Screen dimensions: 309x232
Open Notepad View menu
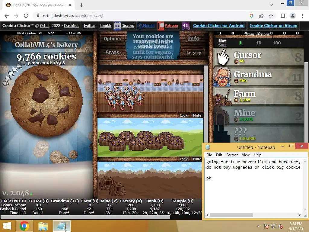point(246,155)
